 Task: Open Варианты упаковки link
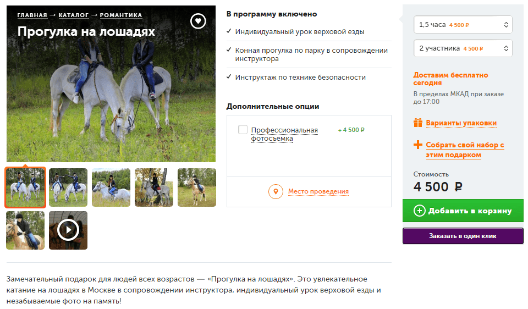point(461,123)
